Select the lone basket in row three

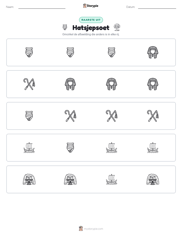pyautogui.click(x=29, y=116)
